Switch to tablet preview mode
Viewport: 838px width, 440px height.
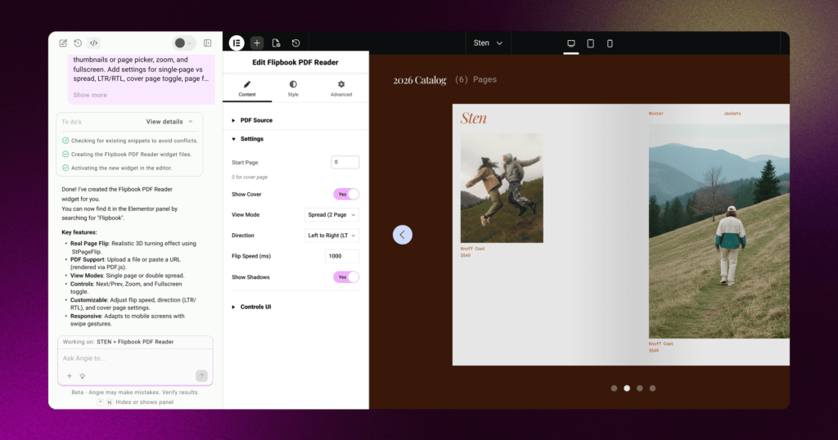(x=591, y=43)
